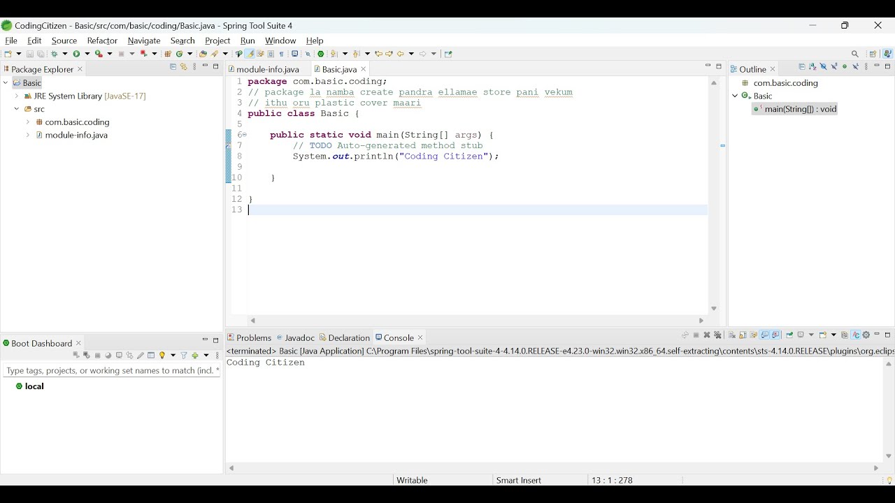Toggle Scroll Lock in Console toolbar
Viewport: 895px width, 503px height.
click(x=743, y=335)
